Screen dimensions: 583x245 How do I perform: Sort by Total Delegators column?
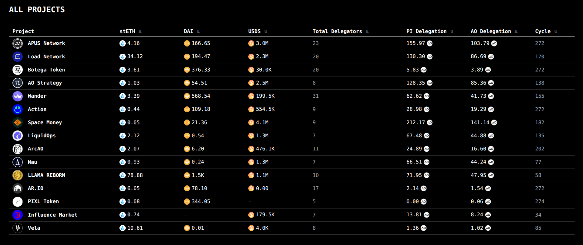(367, 32)
